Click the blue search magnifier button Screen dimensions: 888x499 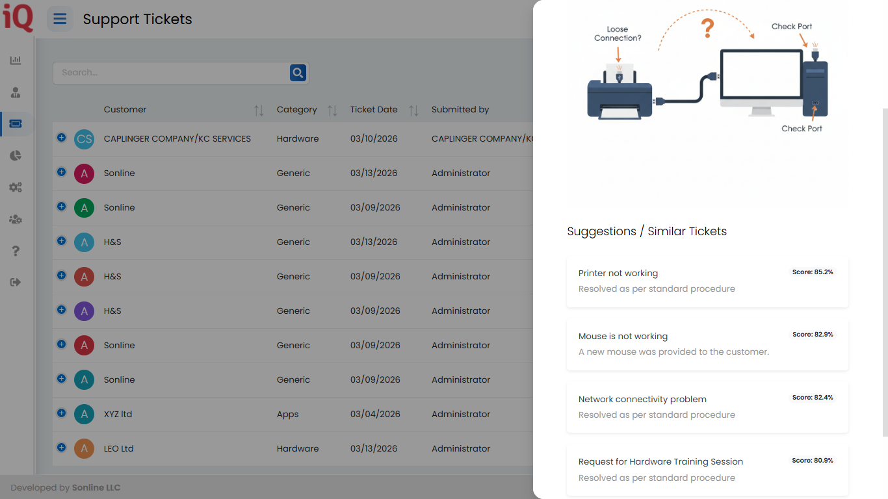pyautogui.click(x=298, y=73)
